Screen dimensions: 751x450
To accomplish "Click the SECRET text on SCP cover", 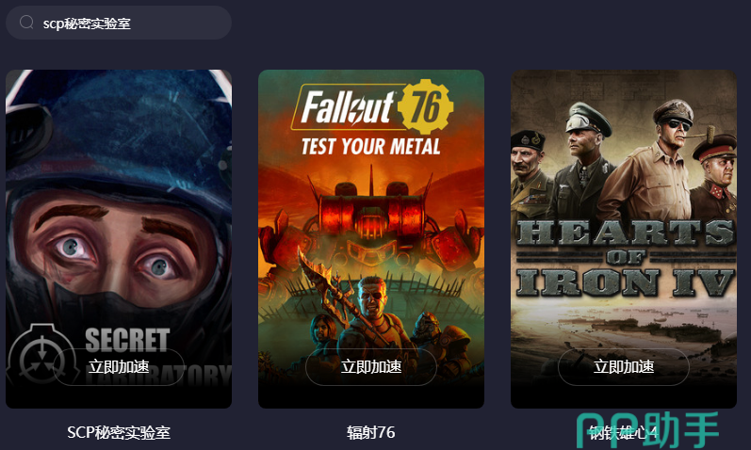I will click(127, 340).
